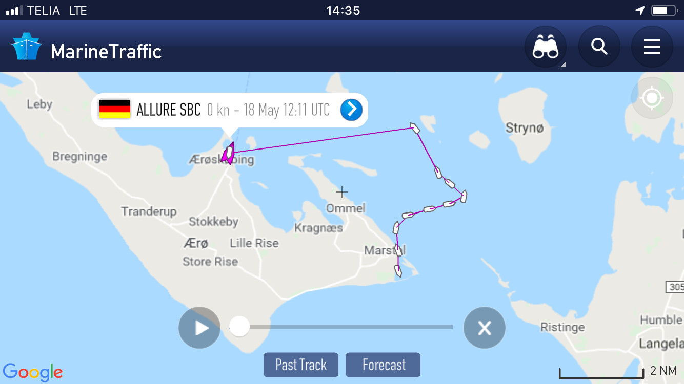This screenshot has height=384, width=684.
Task: Center map on my location
Action: 652,98
